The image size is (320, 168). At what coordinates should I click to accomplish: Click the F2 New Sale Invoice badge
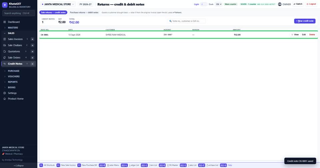(58, 165)
